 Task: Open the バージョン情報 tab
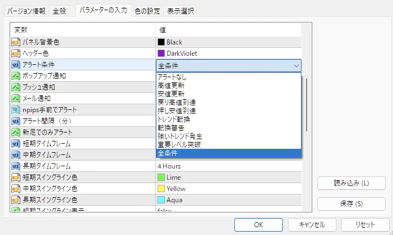(27, 11)
